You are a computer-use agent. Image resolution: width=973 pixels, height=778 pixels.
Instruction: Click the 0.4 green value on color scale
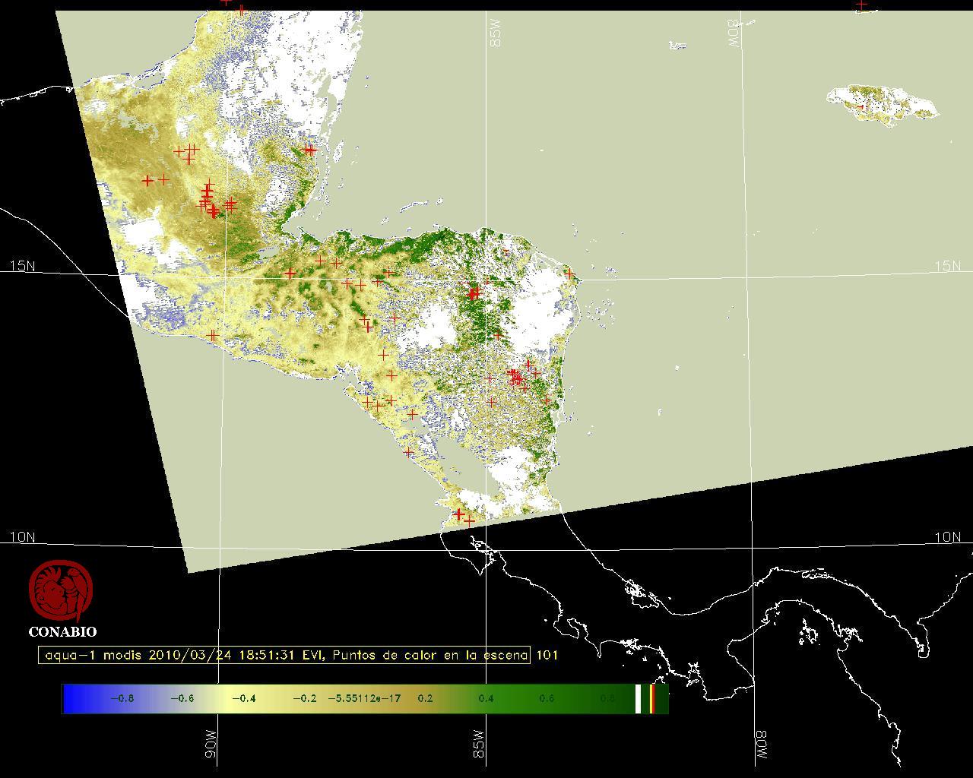485,698
